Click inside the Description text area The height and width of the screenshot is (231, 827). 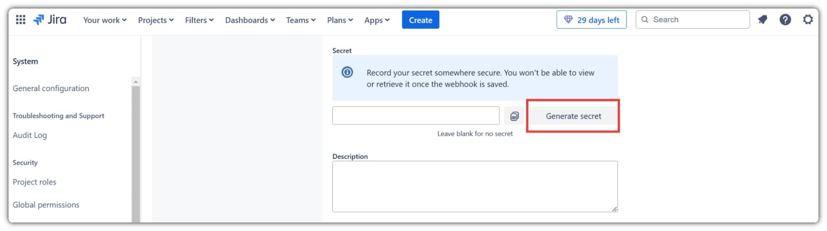click(x=474, y=186)
